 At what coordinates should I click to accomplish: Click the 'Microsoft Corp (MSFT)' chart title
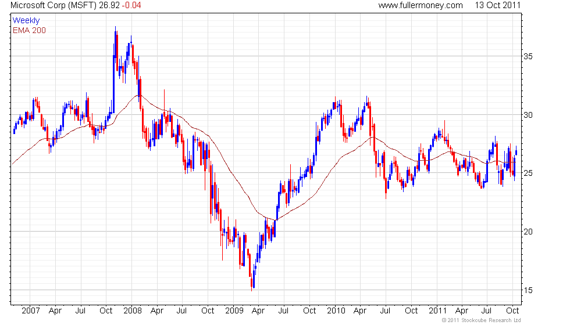(54, 5)
